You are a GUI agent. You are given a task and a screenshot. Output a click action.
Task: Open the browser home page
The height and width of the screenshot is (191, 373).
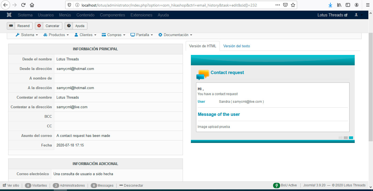32,5
